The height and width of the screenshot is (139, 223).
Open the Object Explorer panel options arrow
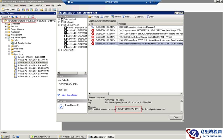coord(54,13)
